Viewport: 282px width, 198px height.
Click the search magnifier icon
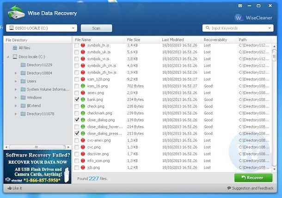[x=208, y=28]
